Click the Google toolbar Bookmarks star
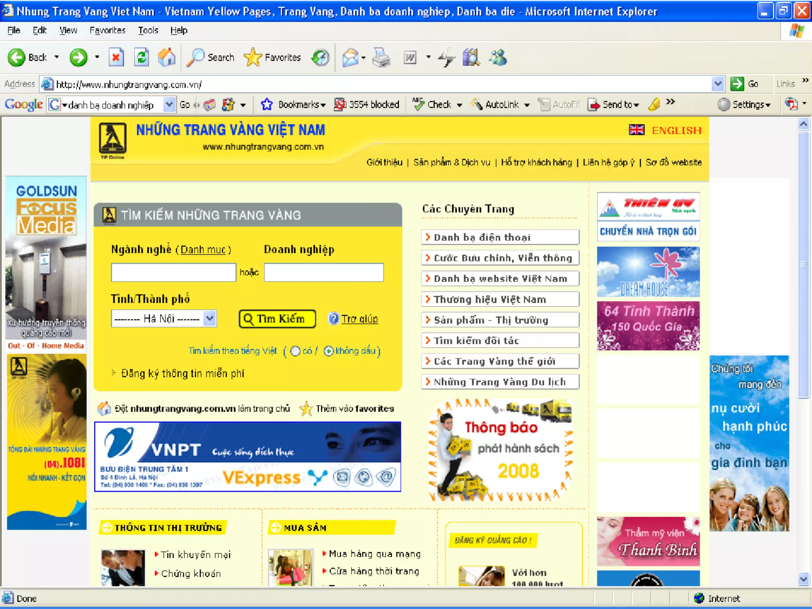Screen dimensions: 812x609 [267, 105]
